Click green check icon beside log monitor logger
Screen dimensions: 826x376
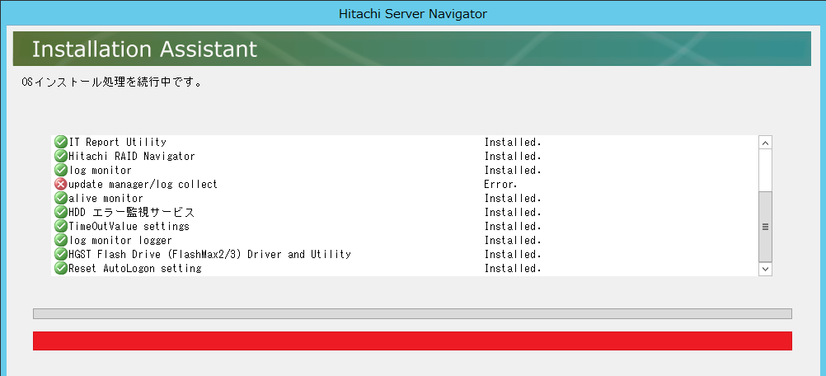coord(61,240)
